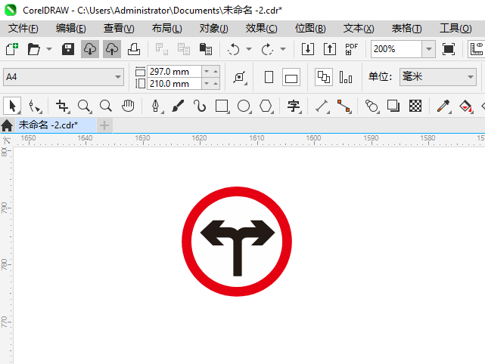Click the Export icon
The image size is (485, 364).
point(330,49)
